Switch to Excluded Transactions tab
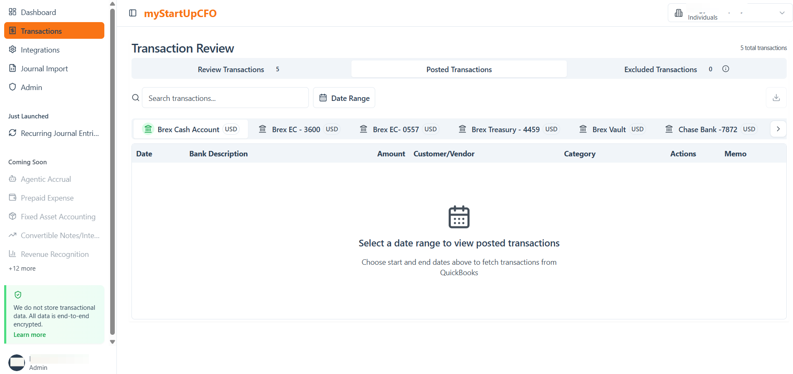Image resolution: width=793 pixels, height=374 pixels. coord(676,69)
